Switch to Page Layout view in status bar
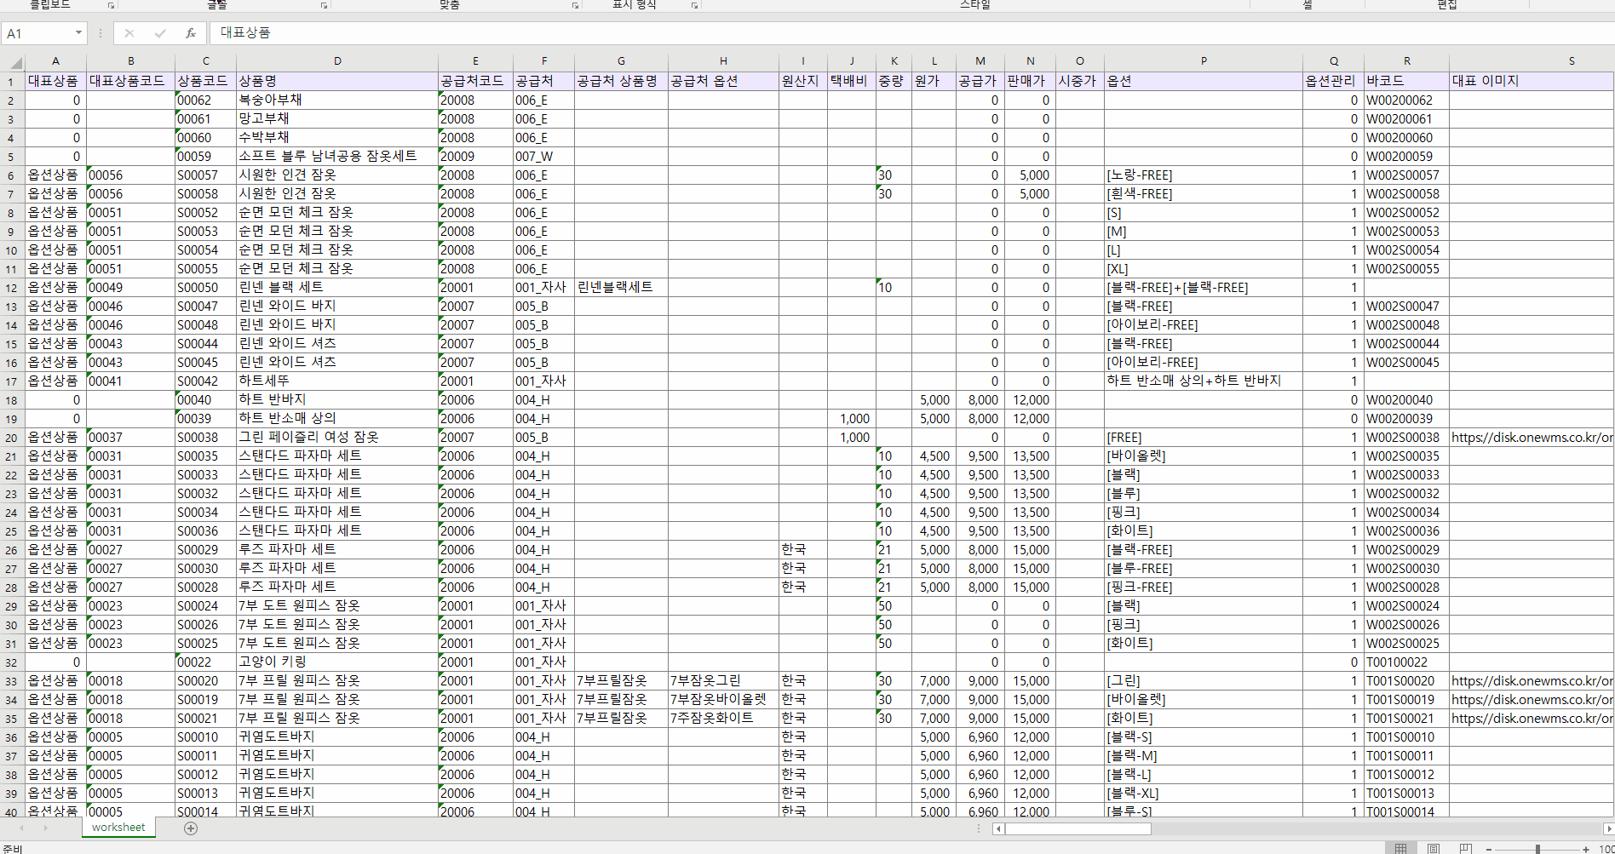This screenshot has height=854, width=1615. click(x=1433, y=848)
